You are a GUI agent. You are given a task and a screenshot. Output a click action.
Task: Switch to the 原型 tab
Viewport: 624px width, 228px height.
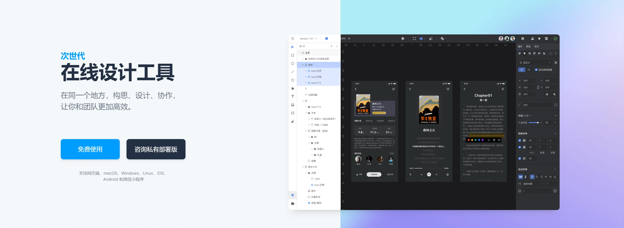click(x=529, y=46)
